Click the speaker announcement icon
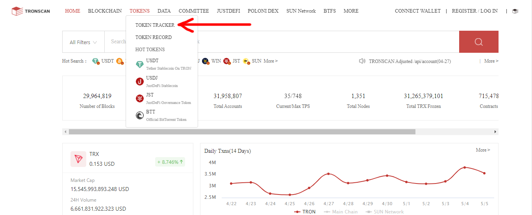Image resolution: width=532 pixels, height=215 pixels. pyautogui.click(x=362, y=61)
